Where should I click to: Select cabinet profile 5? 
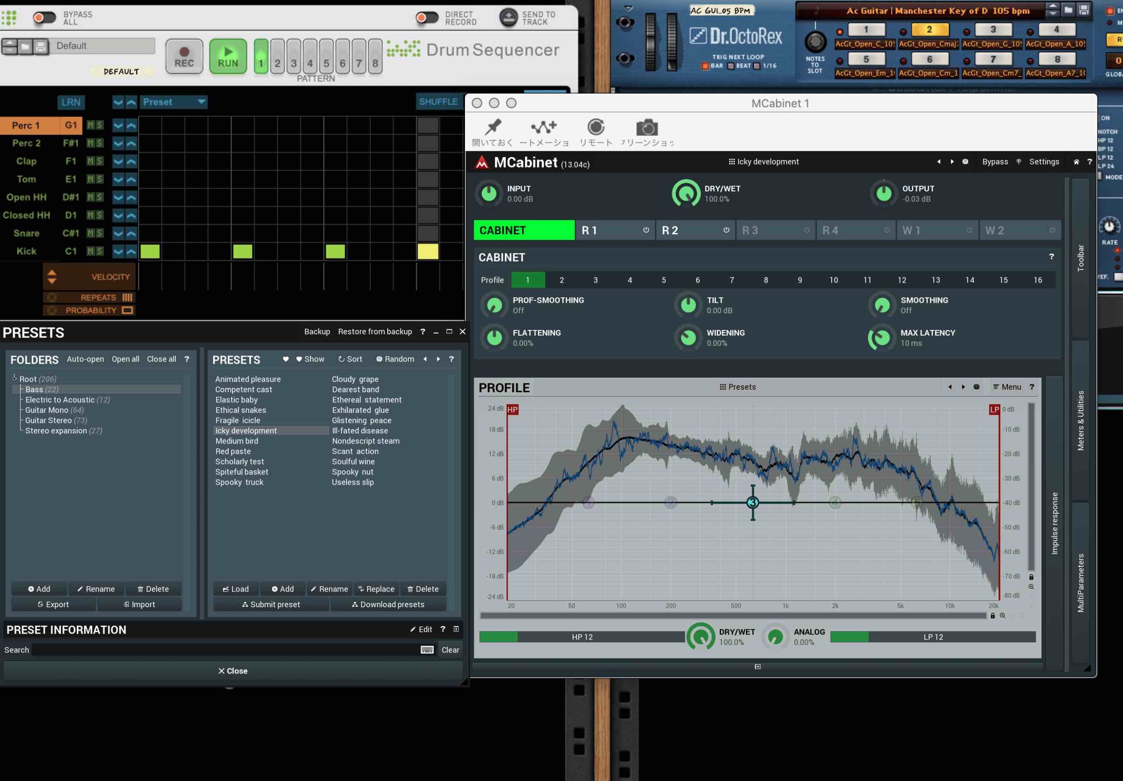point(664,280)
